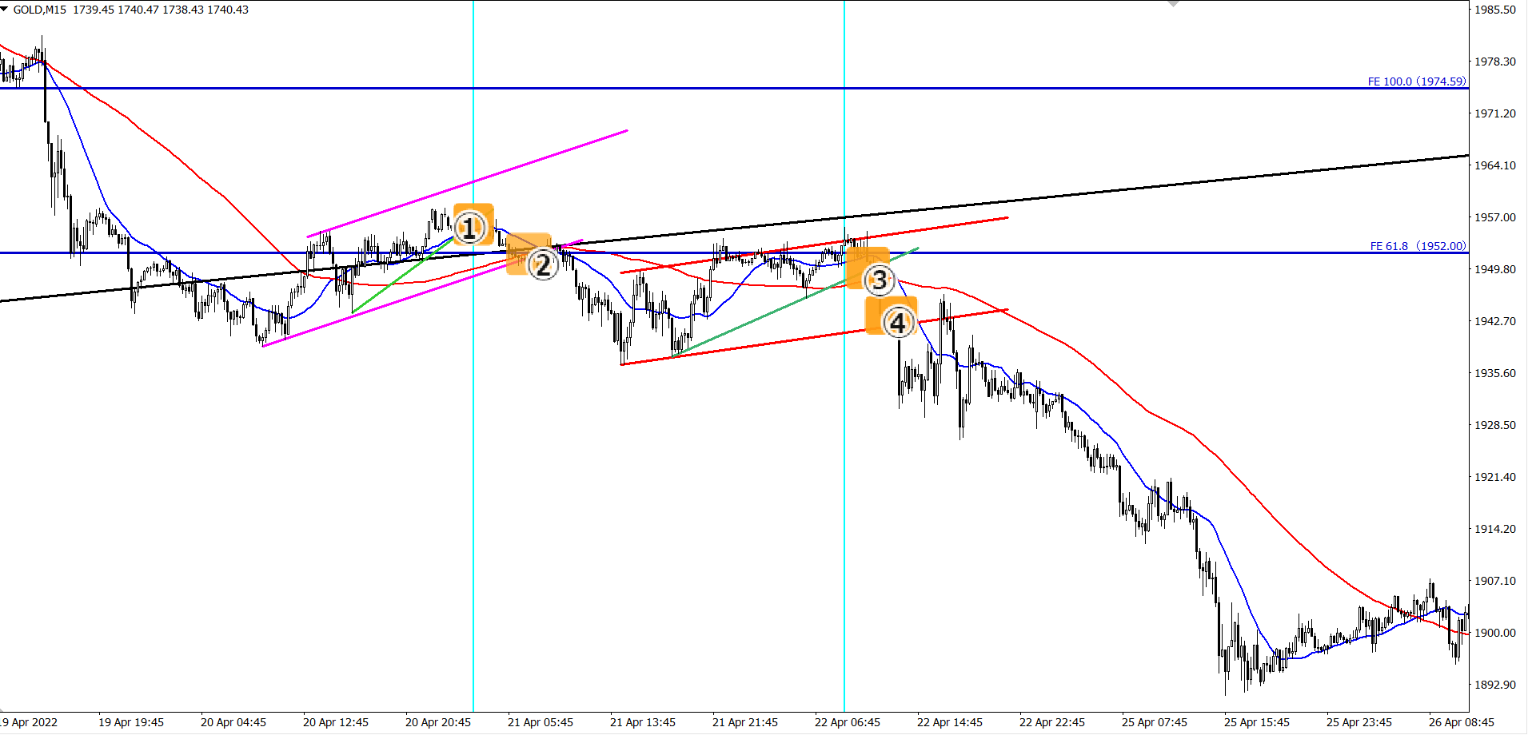
Task: Click the circled number 1 marker
Action: point(469,228)
